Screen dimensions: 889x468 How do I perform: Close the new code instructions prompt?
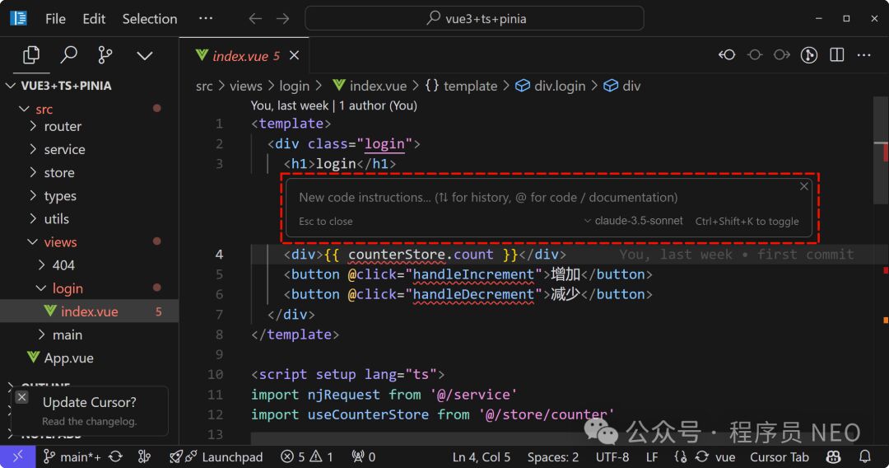tap(804, 186)
